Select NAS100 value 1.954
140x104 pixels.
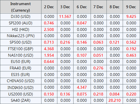[x=49, y=55]
